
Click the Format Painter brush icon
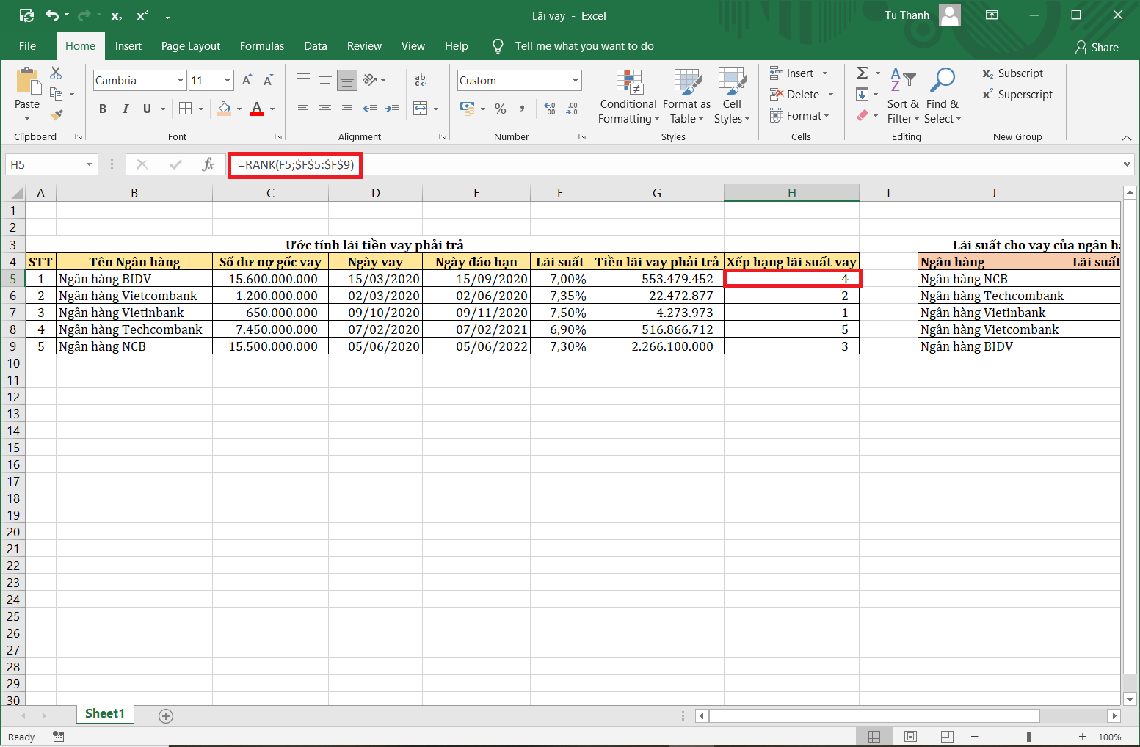pos(57,114)
